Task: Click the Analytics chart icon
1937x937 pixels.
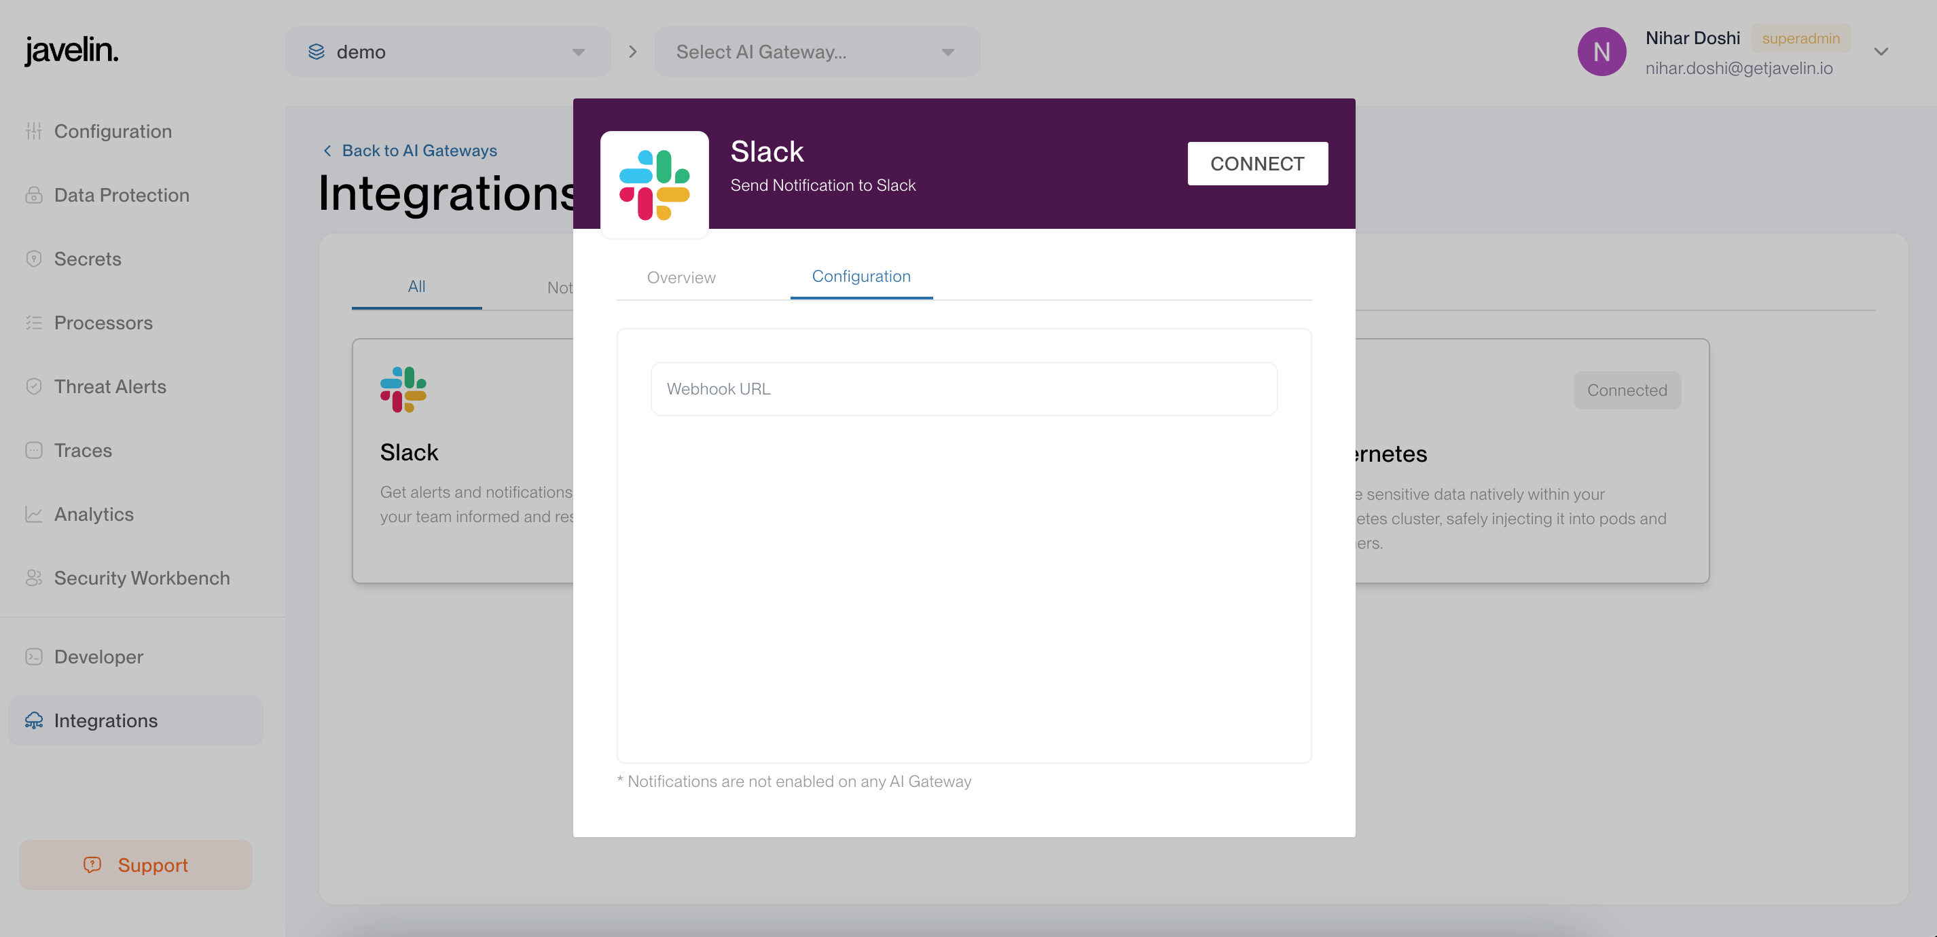Action: coord(34,515)
